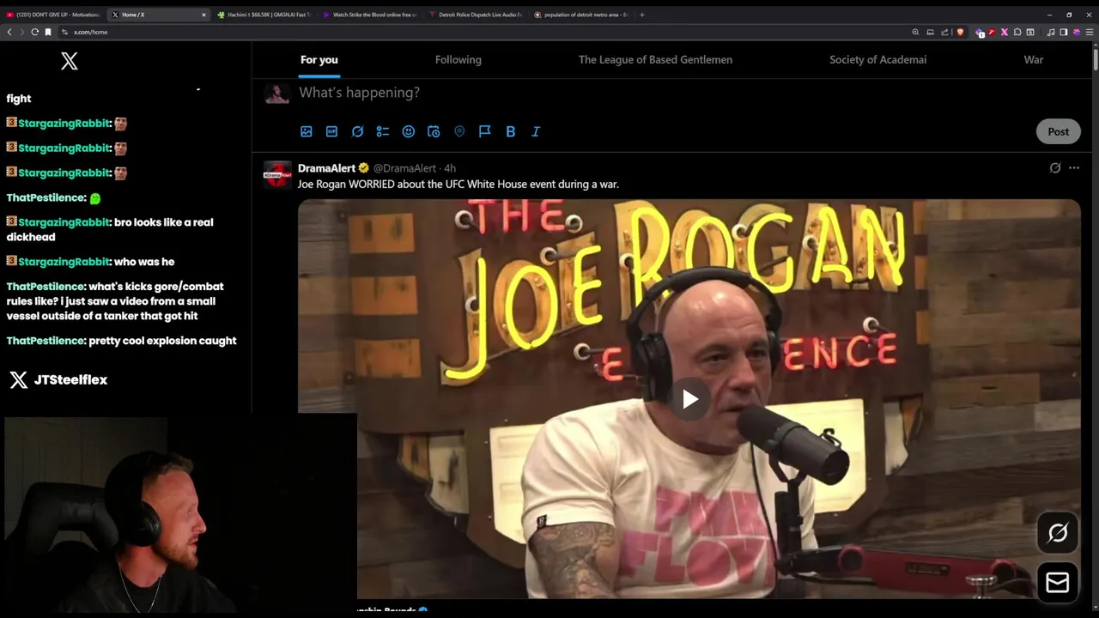1099x618 pixels.
Task: Click the chat message 'pretty cool explosion caught'
Action: pos(162,341)
